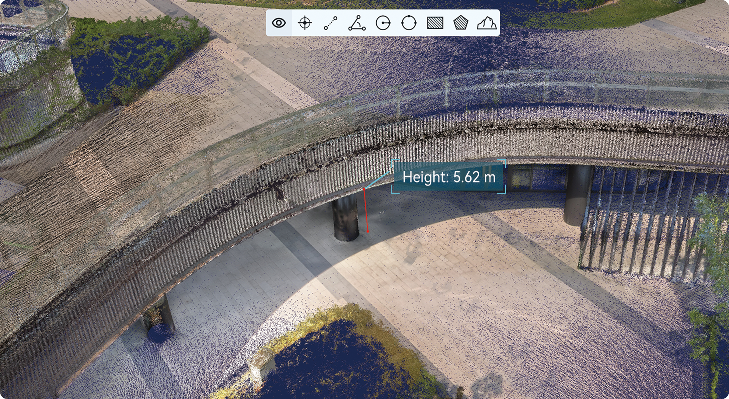The image size is (729, 399).
Task: Toggle the eye visibility icon in toolbar
Action: click(279, 23)
